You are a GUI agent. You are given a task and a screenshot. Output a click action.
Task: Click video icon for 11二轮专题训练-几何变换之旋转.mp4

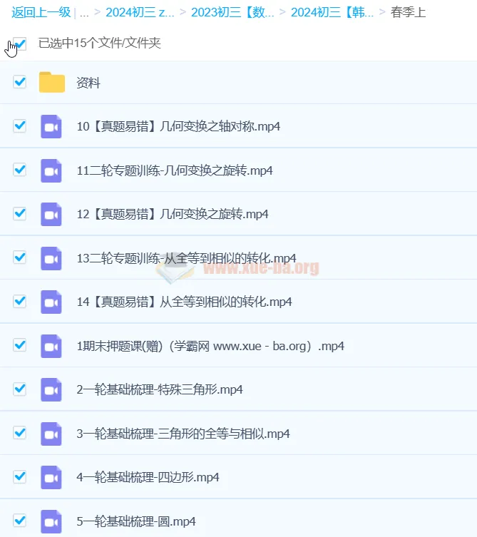click(51, 170)
